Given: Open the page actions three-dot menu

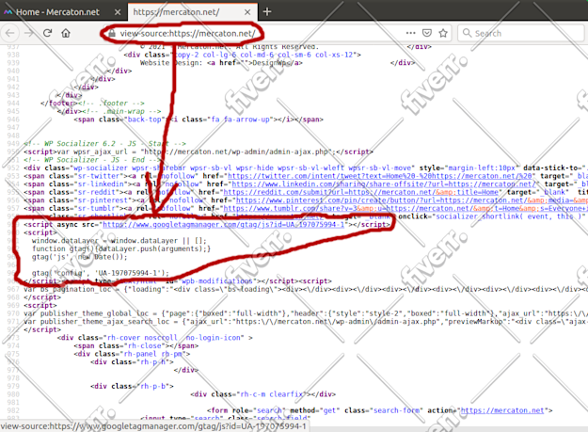Looking at the screenshot, I should click(x=410, y=33).
